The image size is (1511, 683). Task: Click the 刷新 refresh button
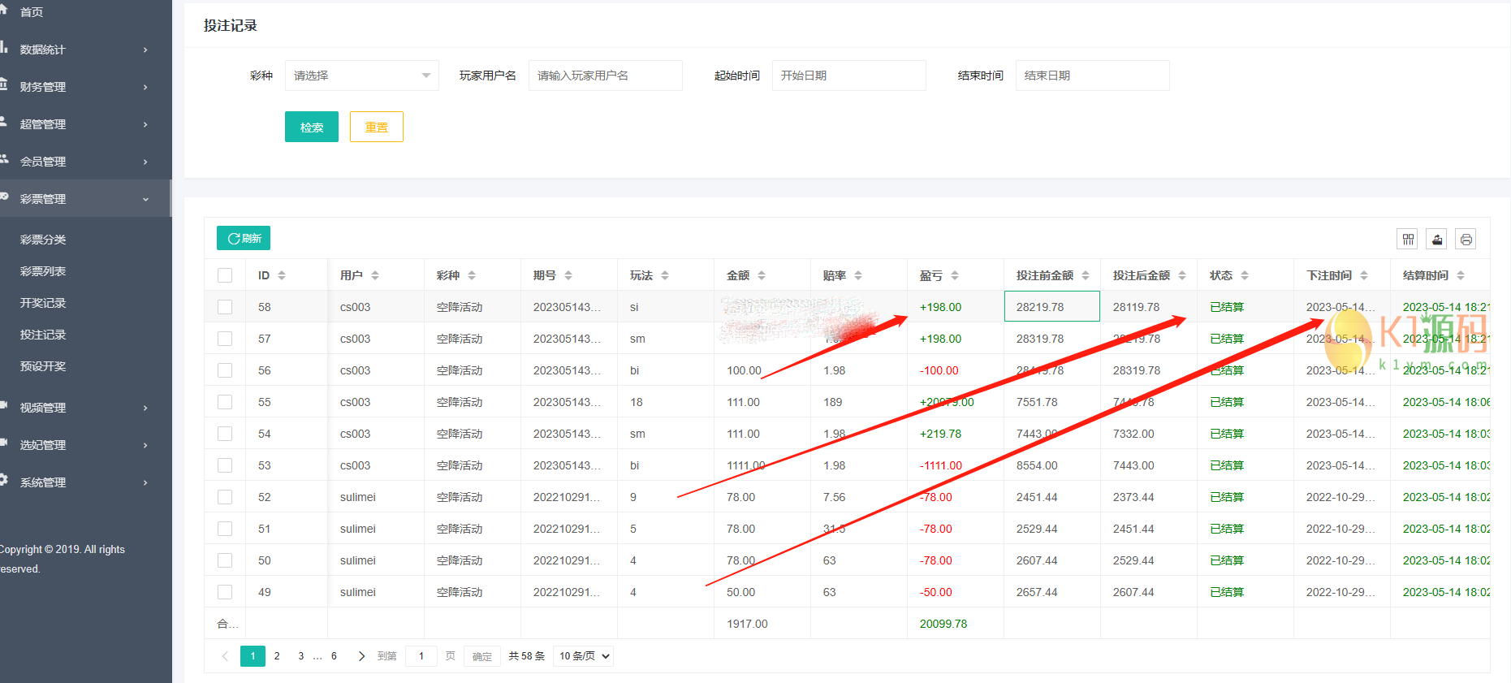[244, 238]
